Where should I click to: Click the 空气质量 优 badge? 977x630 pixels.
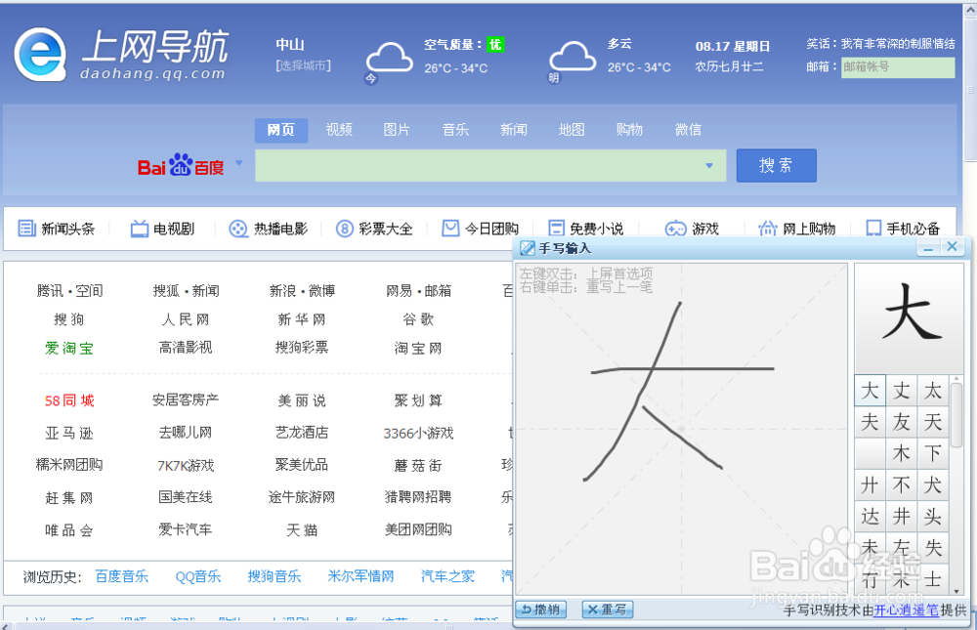[495, 44]
